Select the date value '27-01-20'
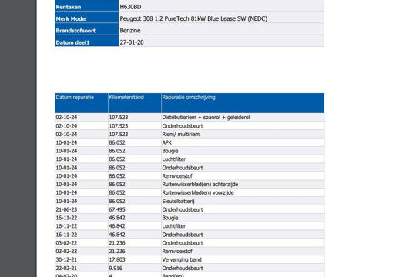The width and height of the screenshot is (416, 277). [x=132, y=42]
